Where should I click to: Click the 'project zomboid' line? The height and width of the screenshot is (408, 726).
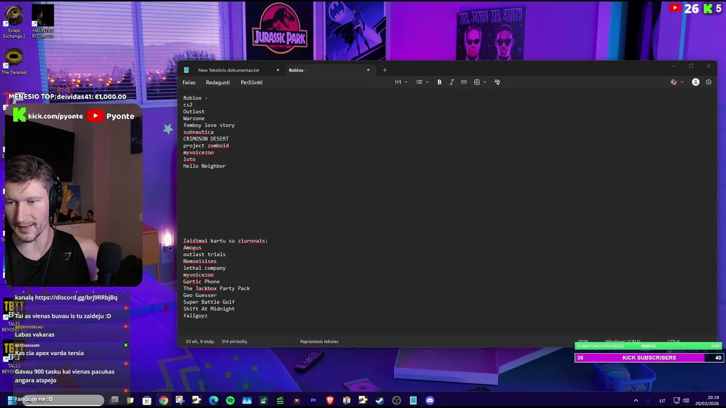click(x=206, y=146)
